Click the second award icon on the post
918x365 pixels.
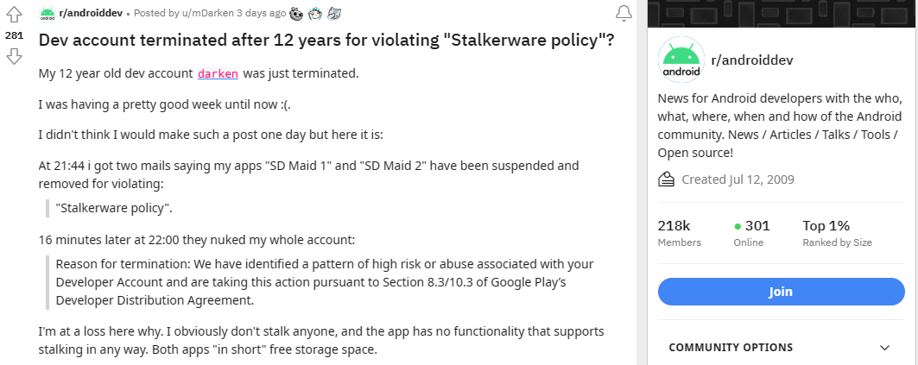coord(315,14)
